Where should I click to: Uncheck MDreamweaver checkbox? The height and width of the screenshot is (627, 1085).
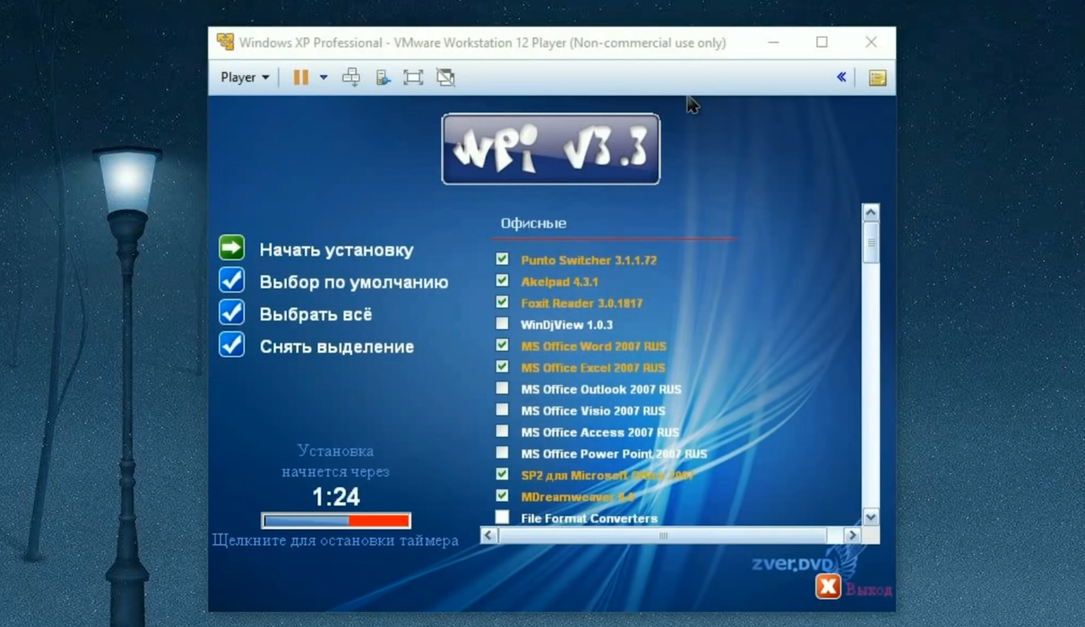(x=502, y=496)
